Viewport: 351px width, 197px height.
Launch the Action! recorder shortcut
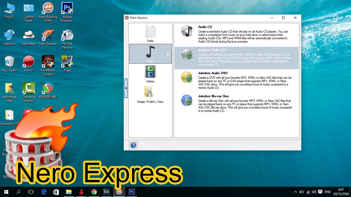pyautogui.click(x=29, y=64)
